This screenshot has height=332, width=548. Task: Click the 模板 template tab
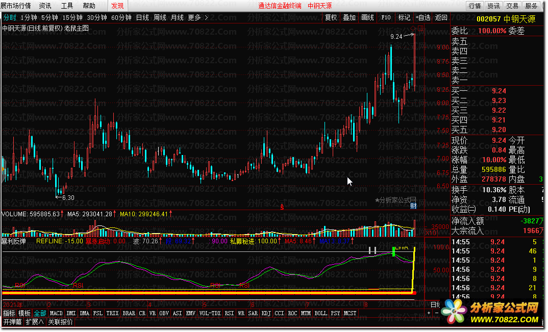pyautogui.click(x=24, y=314)
